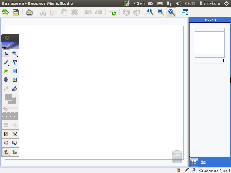Go to the previous page arrow
The height and width of the screenshot is (173, 231).
126,12
